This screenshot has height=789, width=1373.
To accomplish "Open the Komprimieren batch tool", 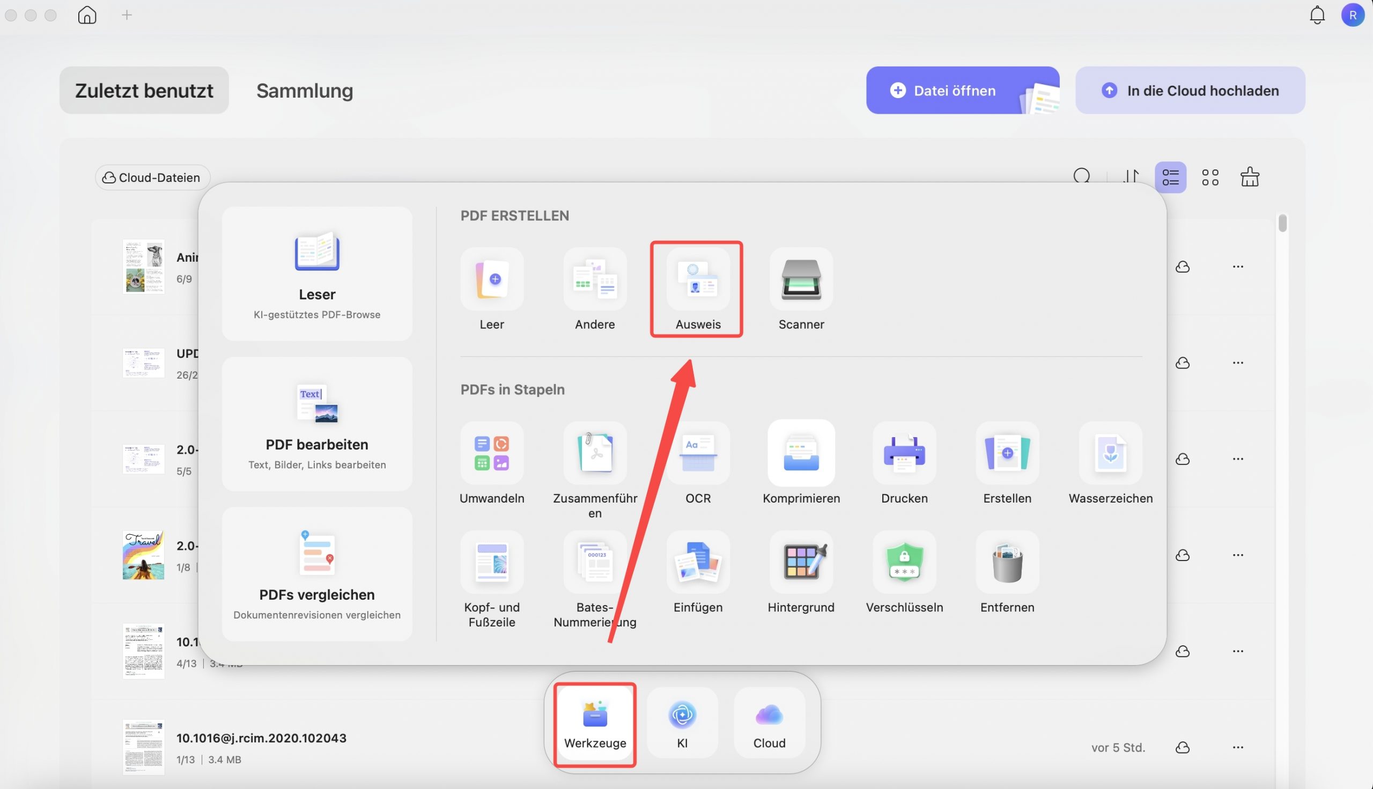I will click(x=801, y=453).
